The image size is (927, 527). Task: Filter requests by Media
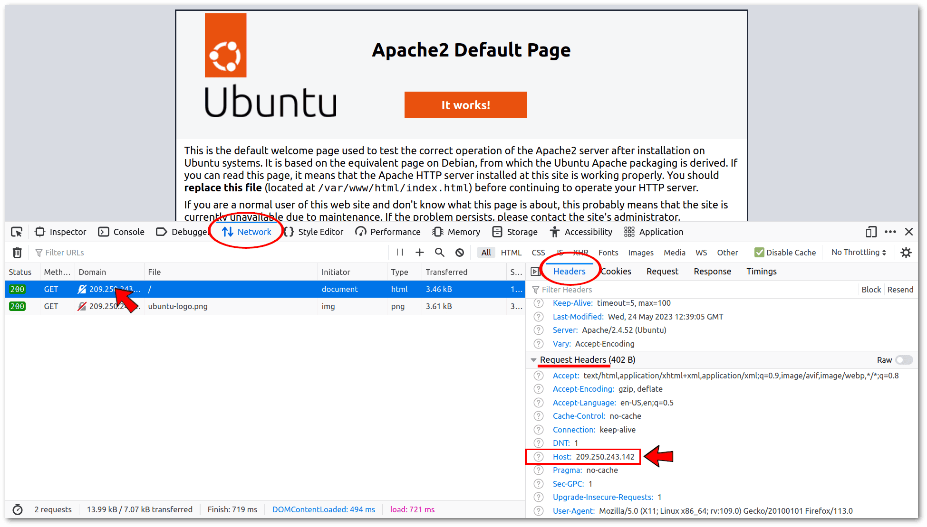click(x=674, y=253)
